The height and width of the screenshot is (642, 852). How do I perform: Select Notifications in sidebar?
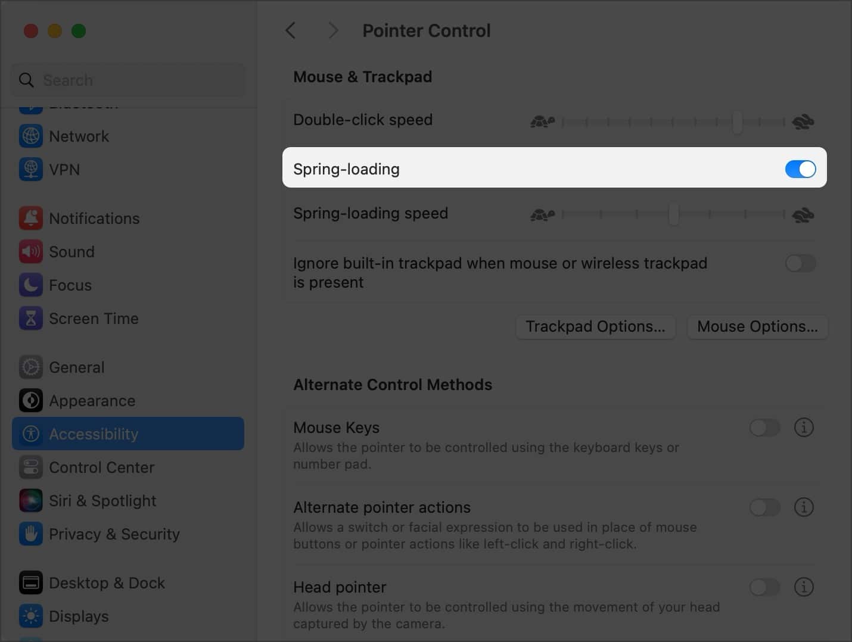128,219
